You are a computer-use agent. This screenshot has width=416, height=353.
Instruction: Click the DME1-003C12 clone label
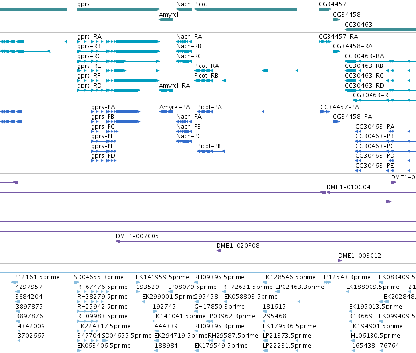360,256
